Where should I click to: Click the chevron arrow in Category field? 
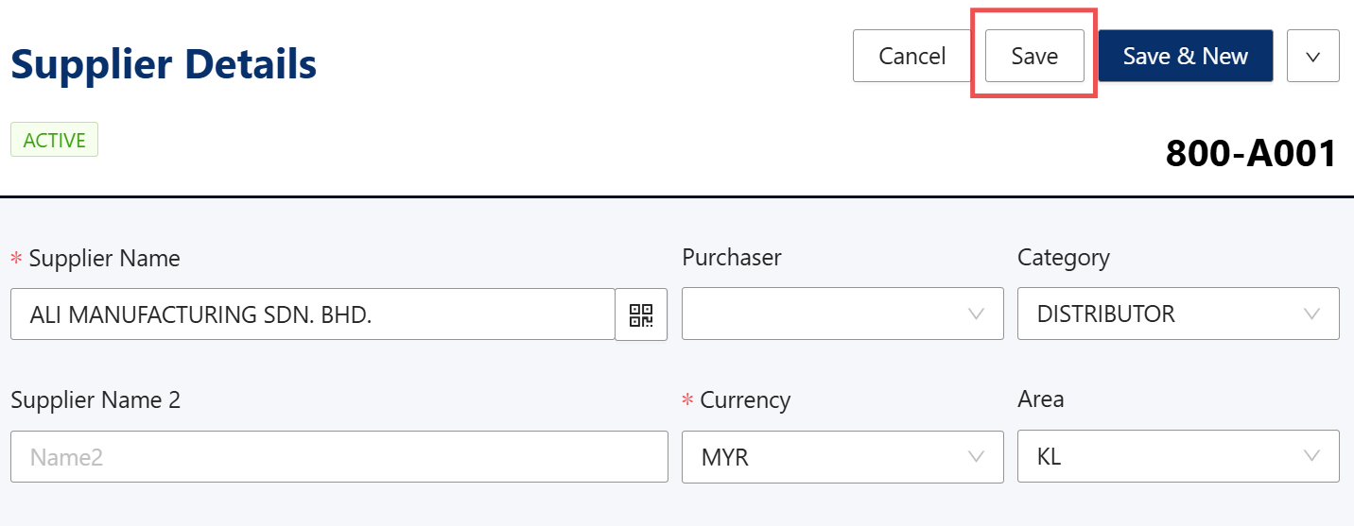pos(1311,314)
